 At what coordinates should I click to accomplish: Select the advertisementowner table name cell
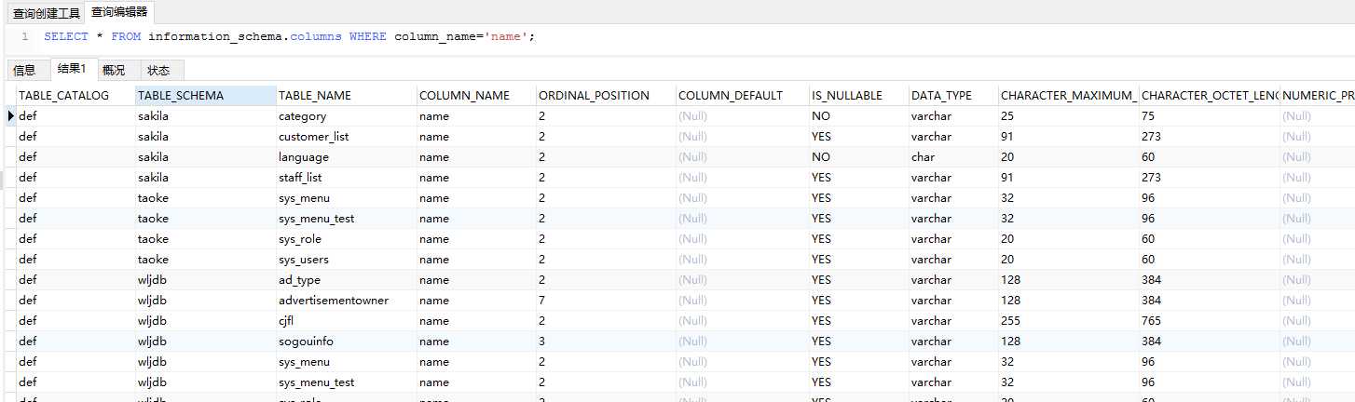click(x=334, y=301)
